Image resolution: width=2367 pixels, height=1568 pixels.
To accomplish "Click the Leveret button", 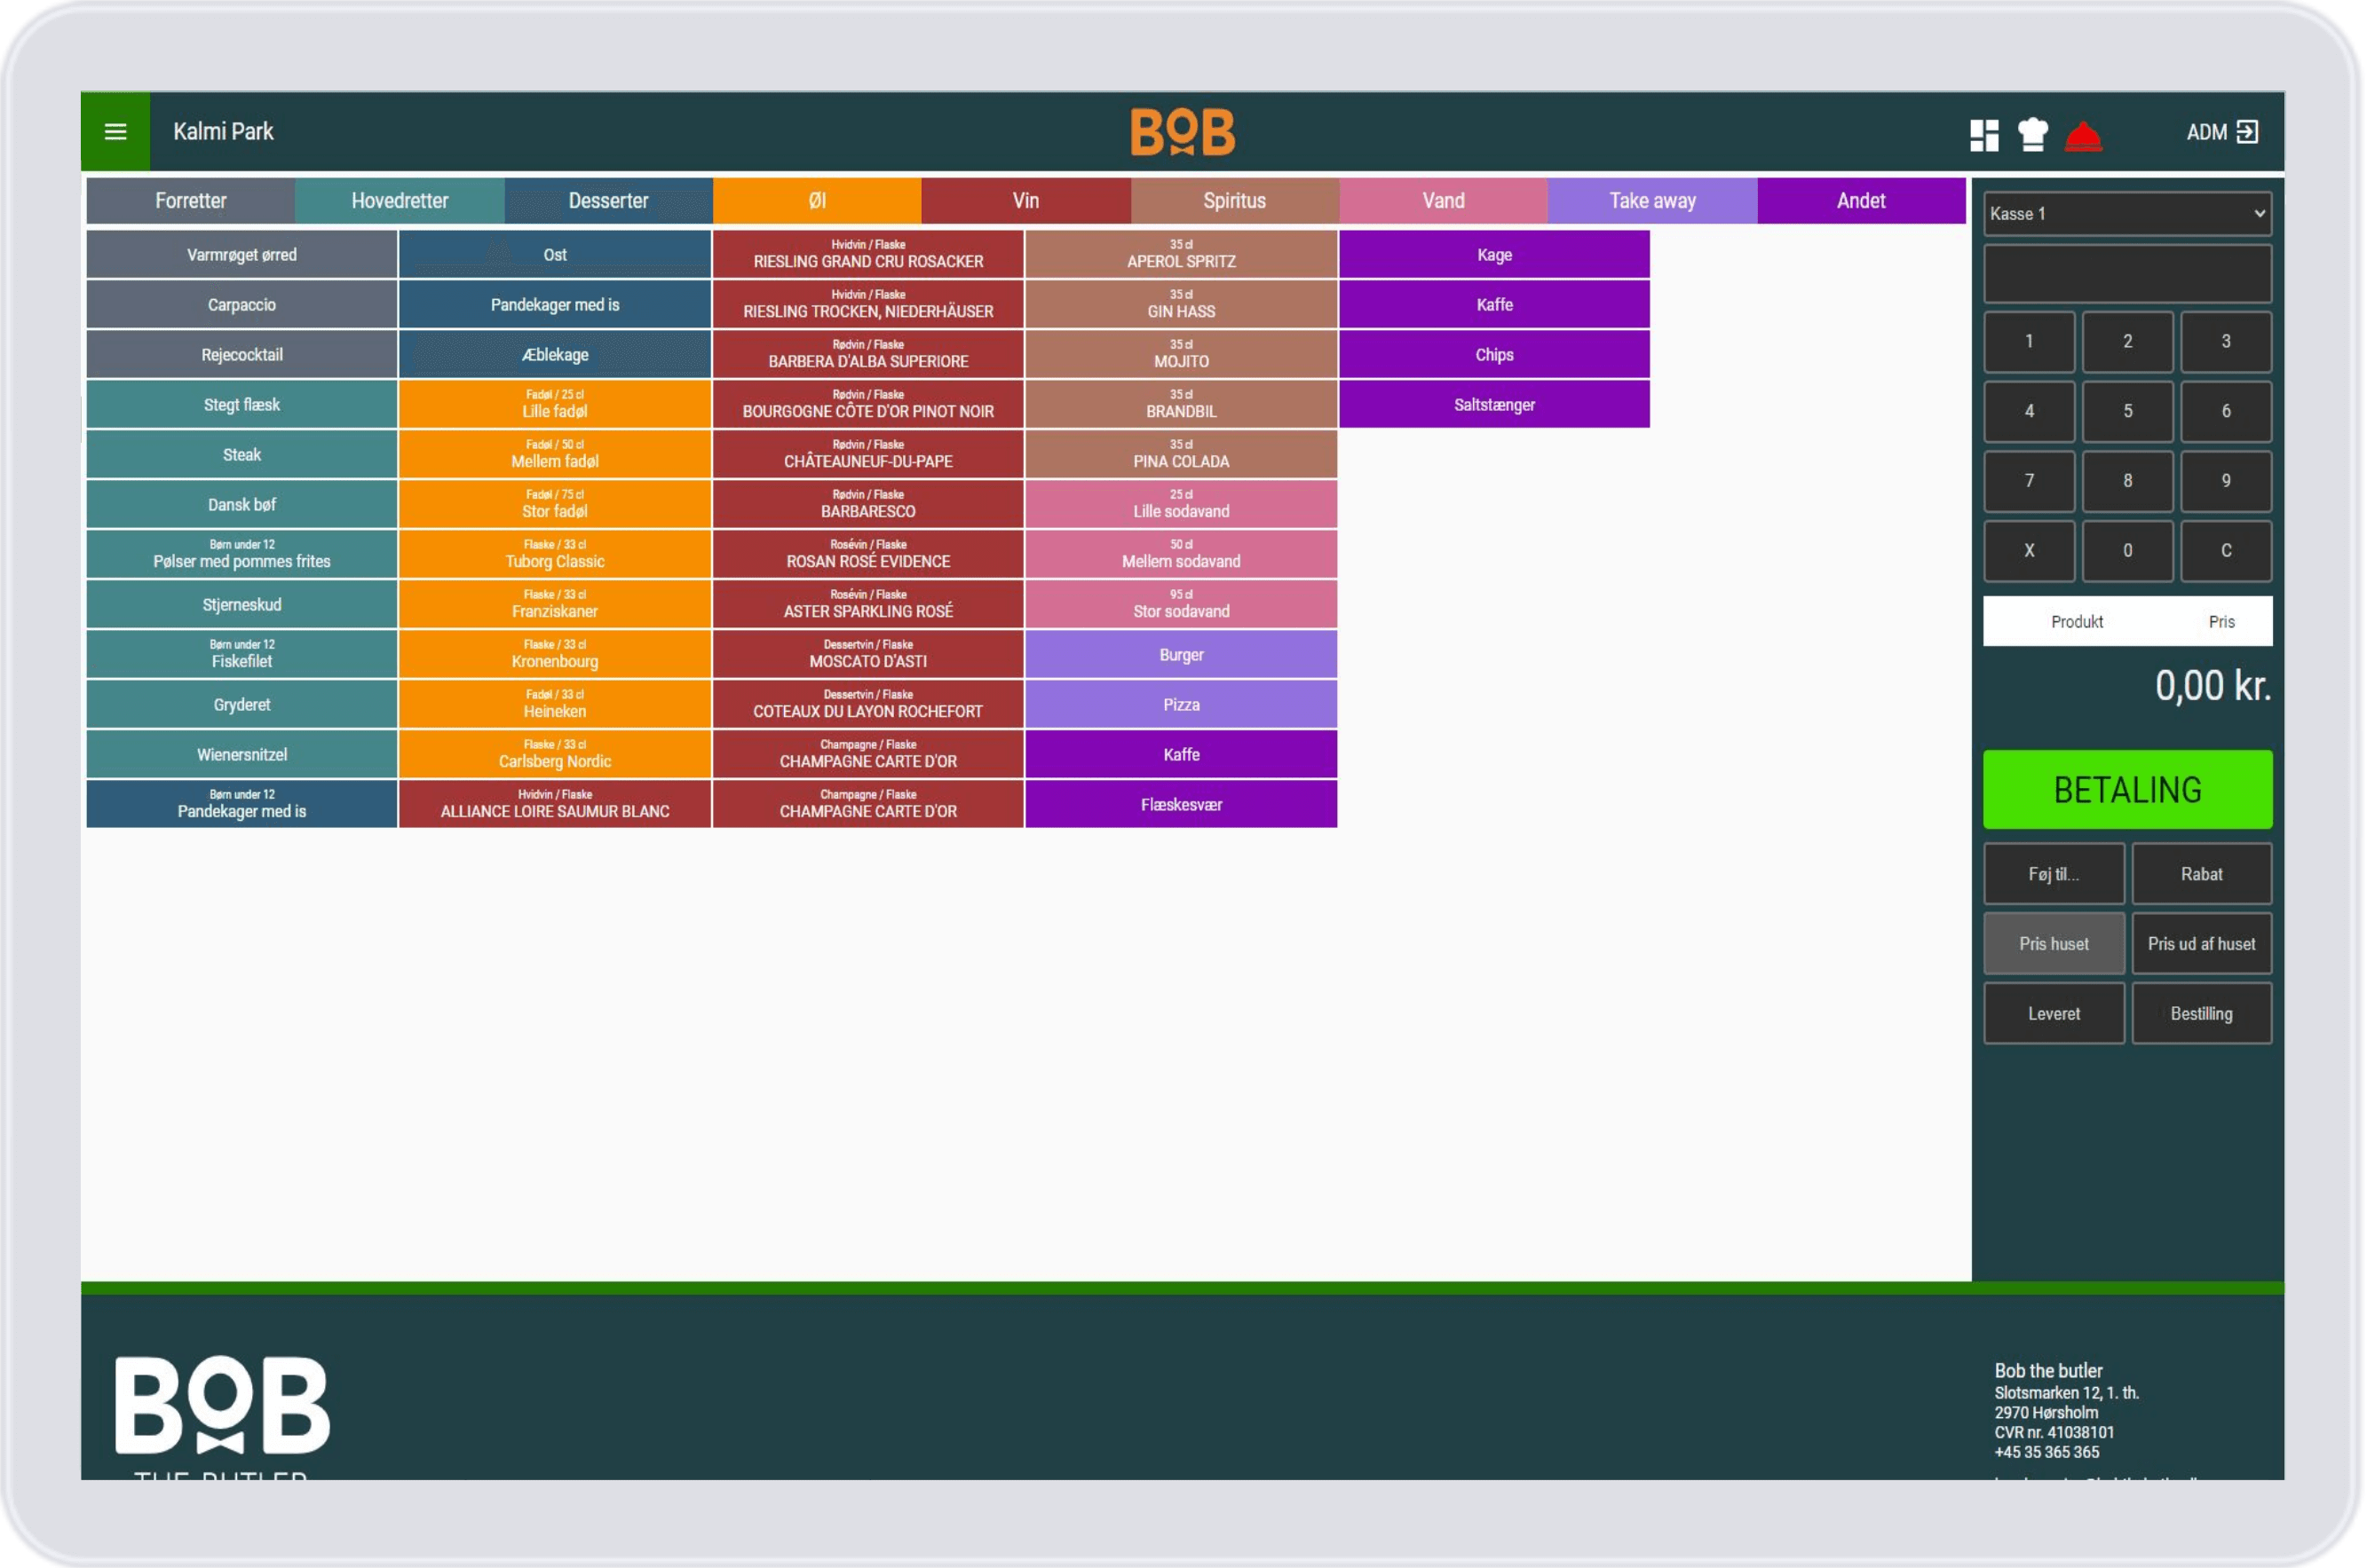I will click(x=2054, y=1014).
